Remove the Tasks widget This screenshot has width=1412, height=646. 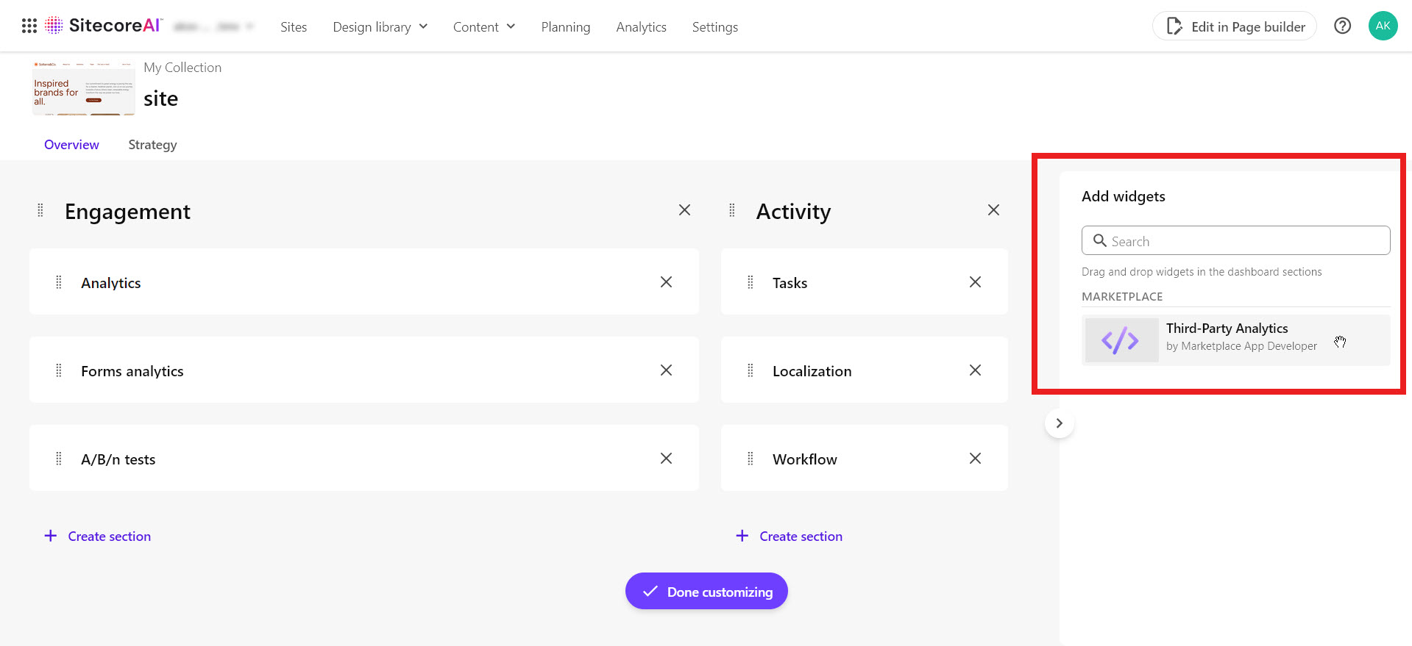click(x=975, y=282)
